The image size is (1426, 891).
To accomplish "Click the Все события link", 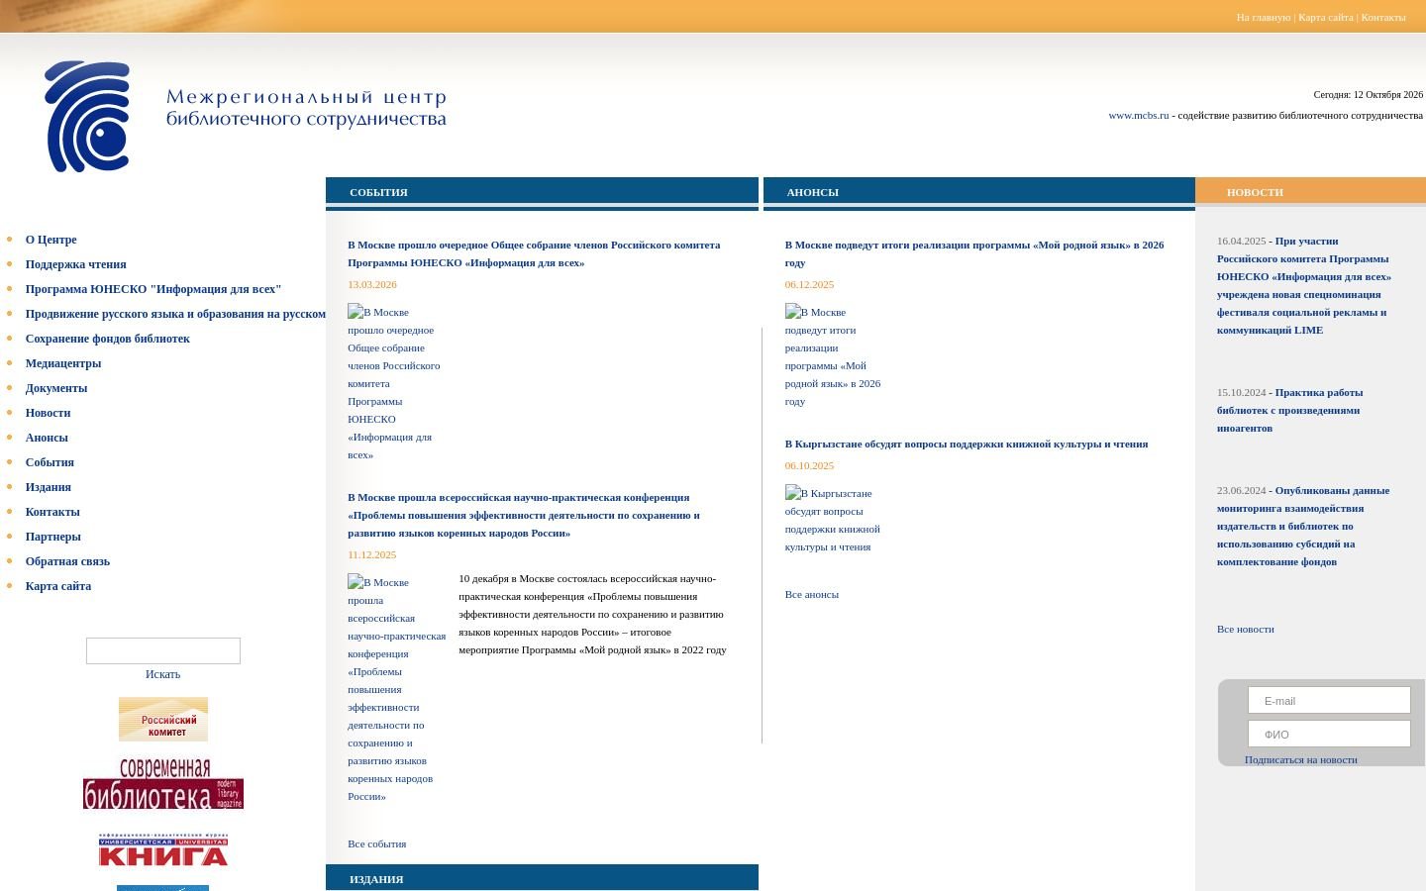I will (377, 843).
